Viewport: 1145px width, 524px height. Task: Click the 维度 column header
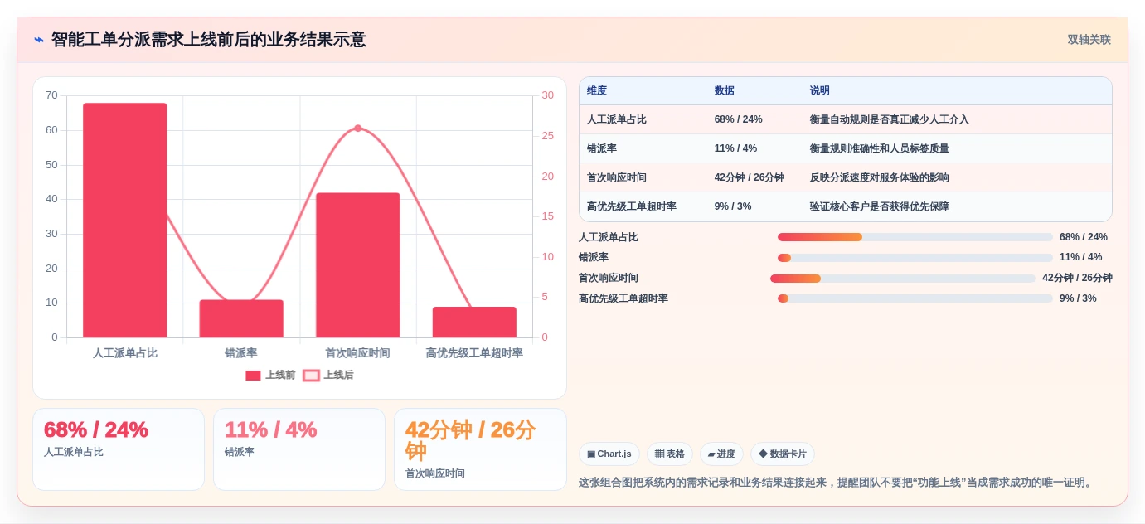(597, 90)
